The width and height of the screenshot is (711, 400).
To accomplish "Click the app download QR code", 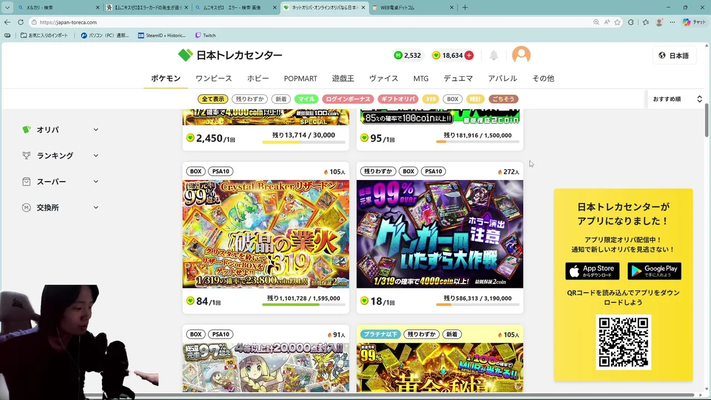I will (x=623, y=342).
